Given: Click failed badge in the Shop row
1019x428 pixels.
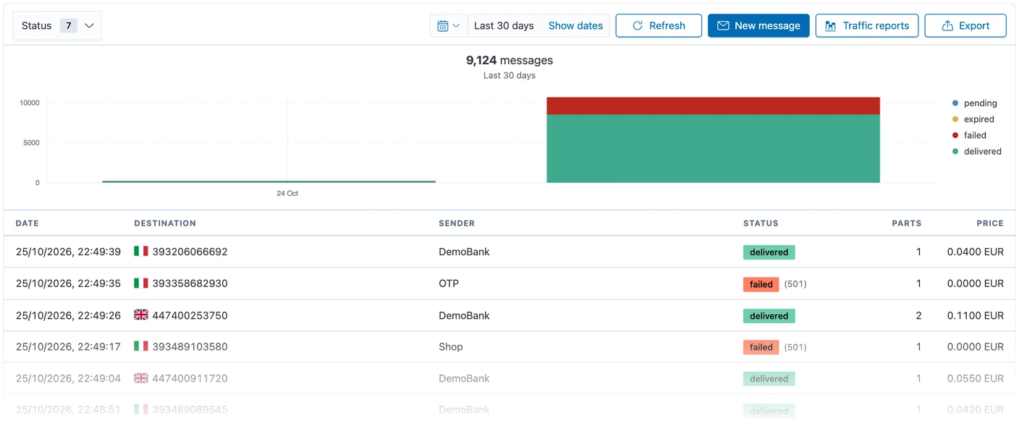Looking at the screenshot, I should point(761,347).
